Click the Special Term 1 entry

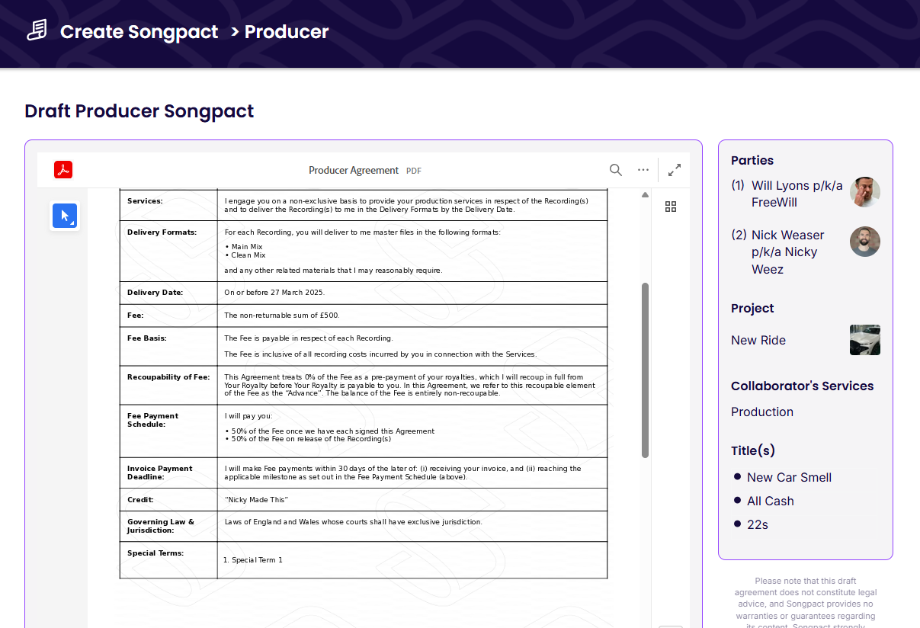[257, 560]
